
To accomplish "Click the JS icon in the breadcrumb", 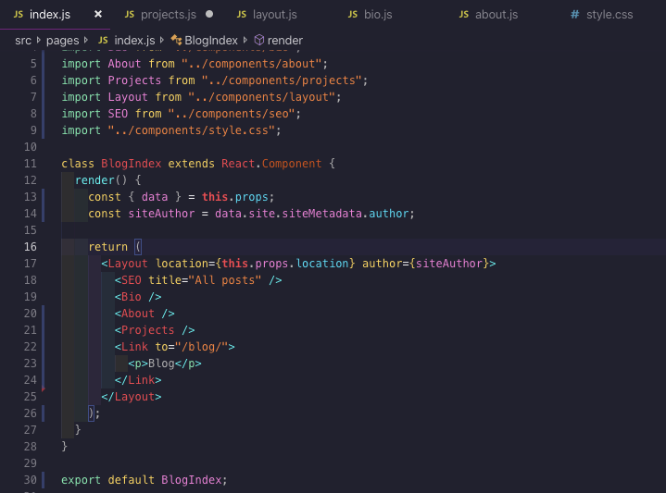I will tap(103, 41).
